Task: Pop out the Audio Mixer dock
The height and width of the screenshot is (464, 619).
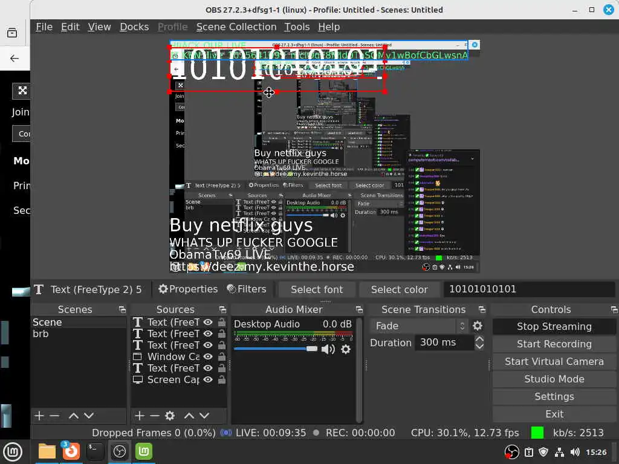Action: click(x=359, y=310)
